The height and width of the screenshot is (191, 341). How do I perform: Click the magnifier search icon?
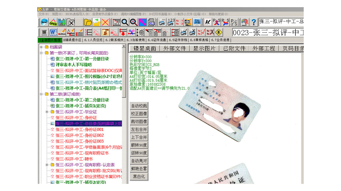125,22
